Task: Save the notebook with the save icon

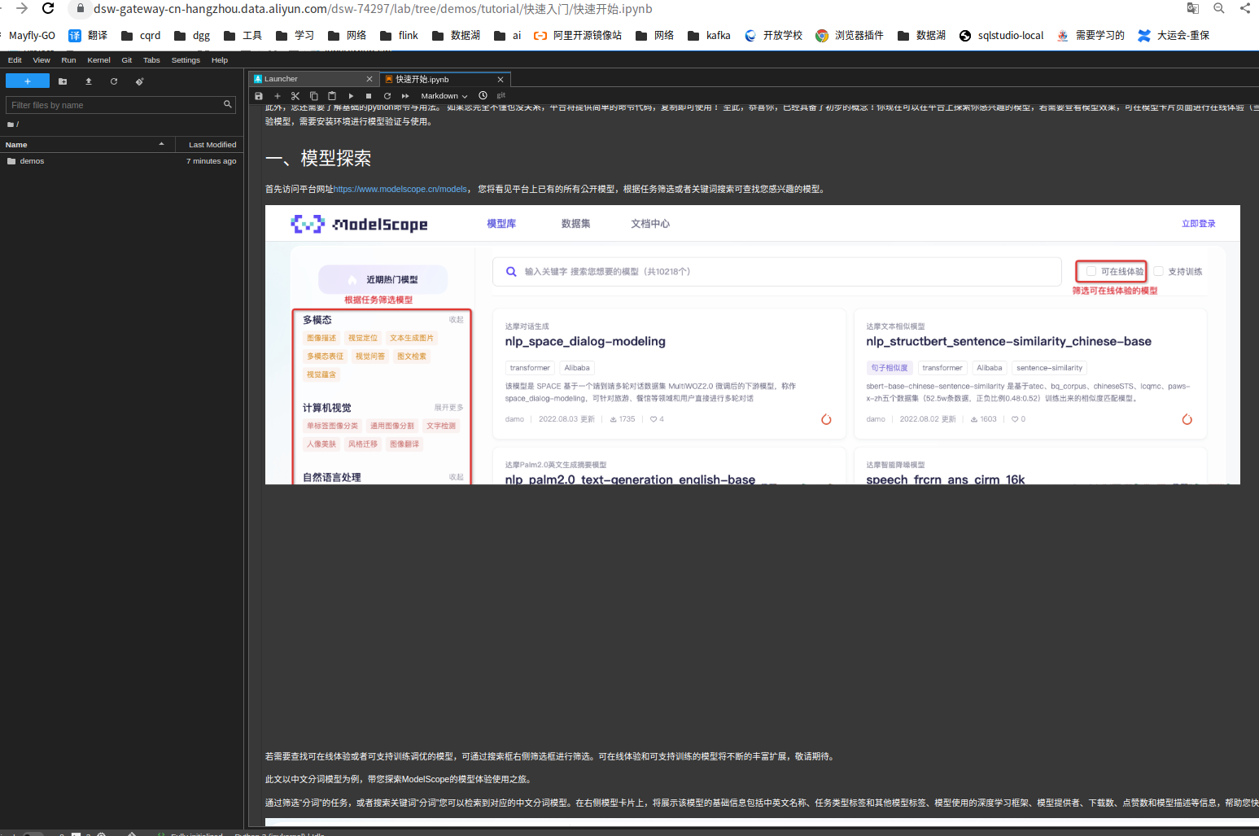Action: tap(259, 95)
